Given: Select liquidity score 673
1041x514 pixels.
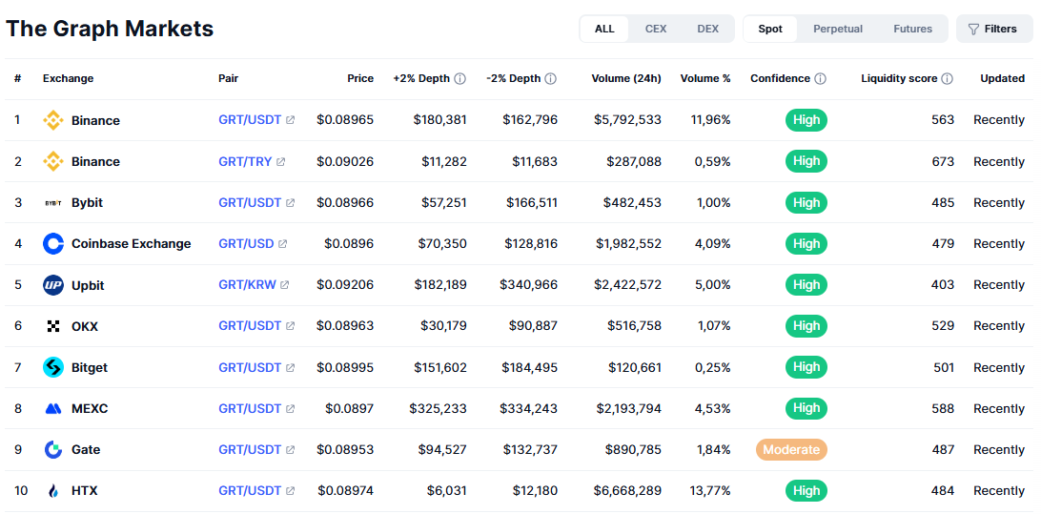Looking at the screenshot, I should (943, 161).
